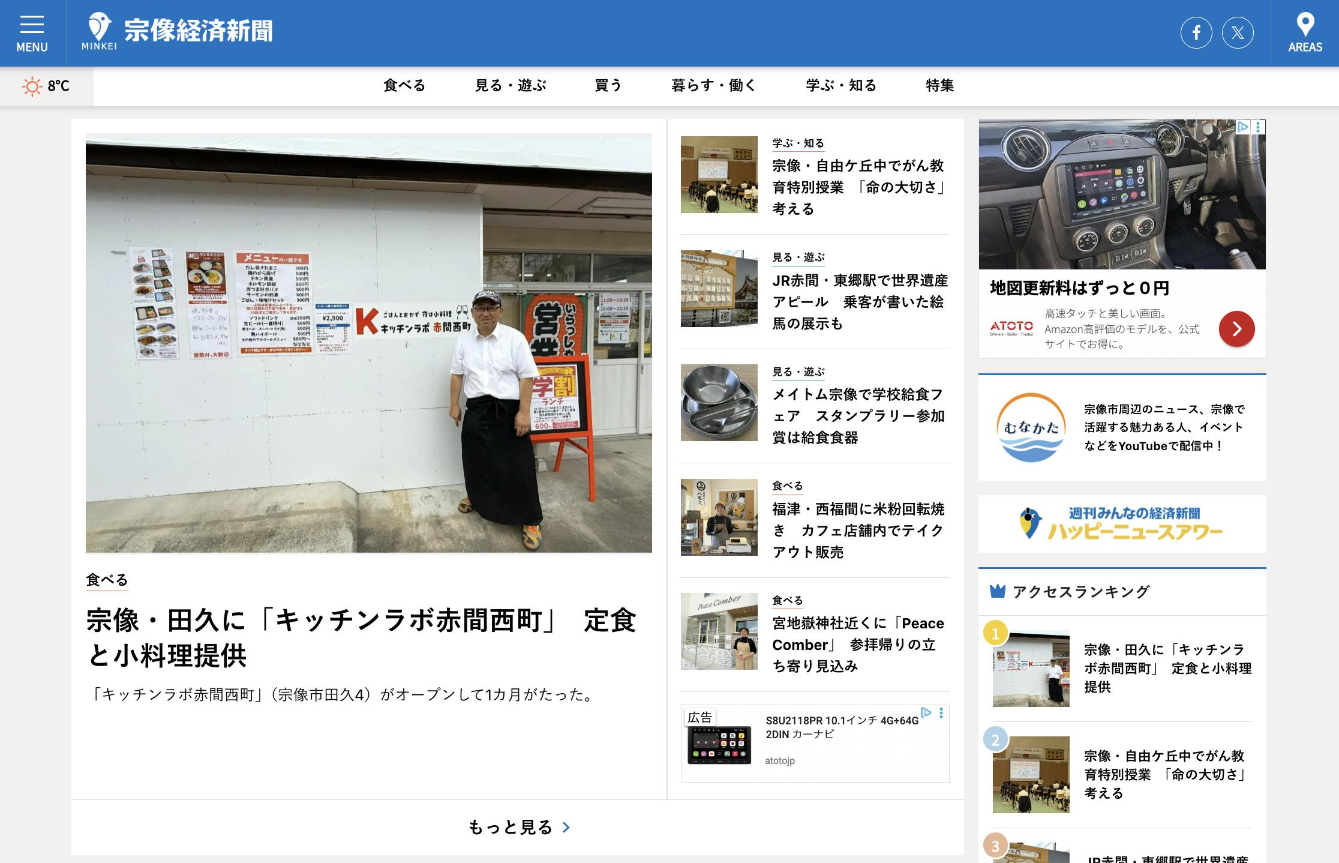Select the 食べる navigation menu item

[404, 86]
